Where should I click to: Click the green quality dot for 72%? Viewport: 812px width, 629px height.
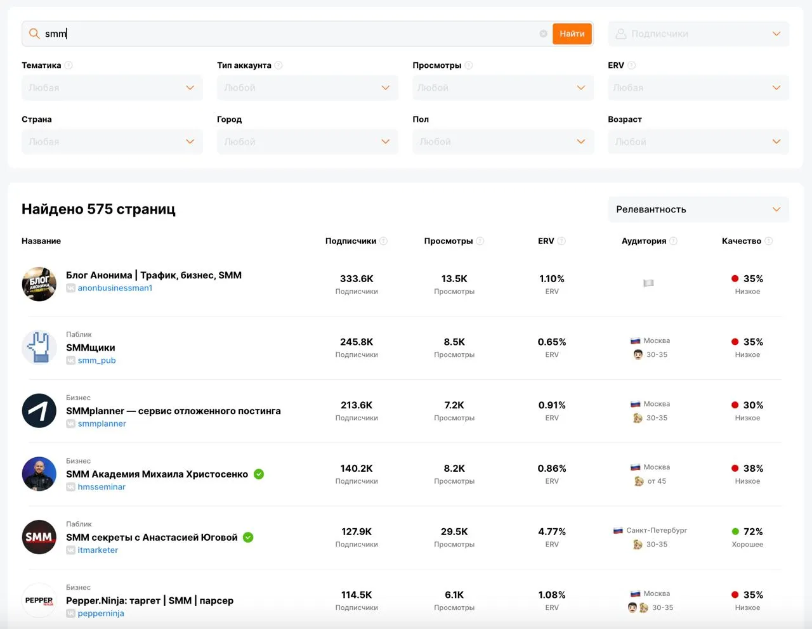coord(735,531)
